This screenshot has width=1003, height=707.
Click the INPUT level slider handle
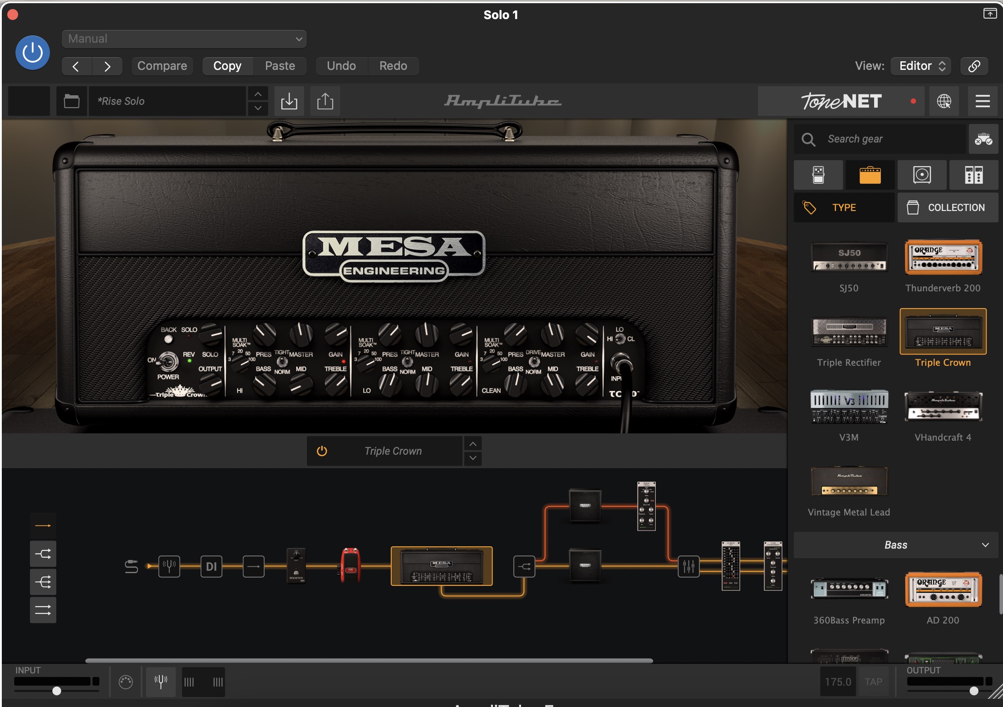click(57, 691)
